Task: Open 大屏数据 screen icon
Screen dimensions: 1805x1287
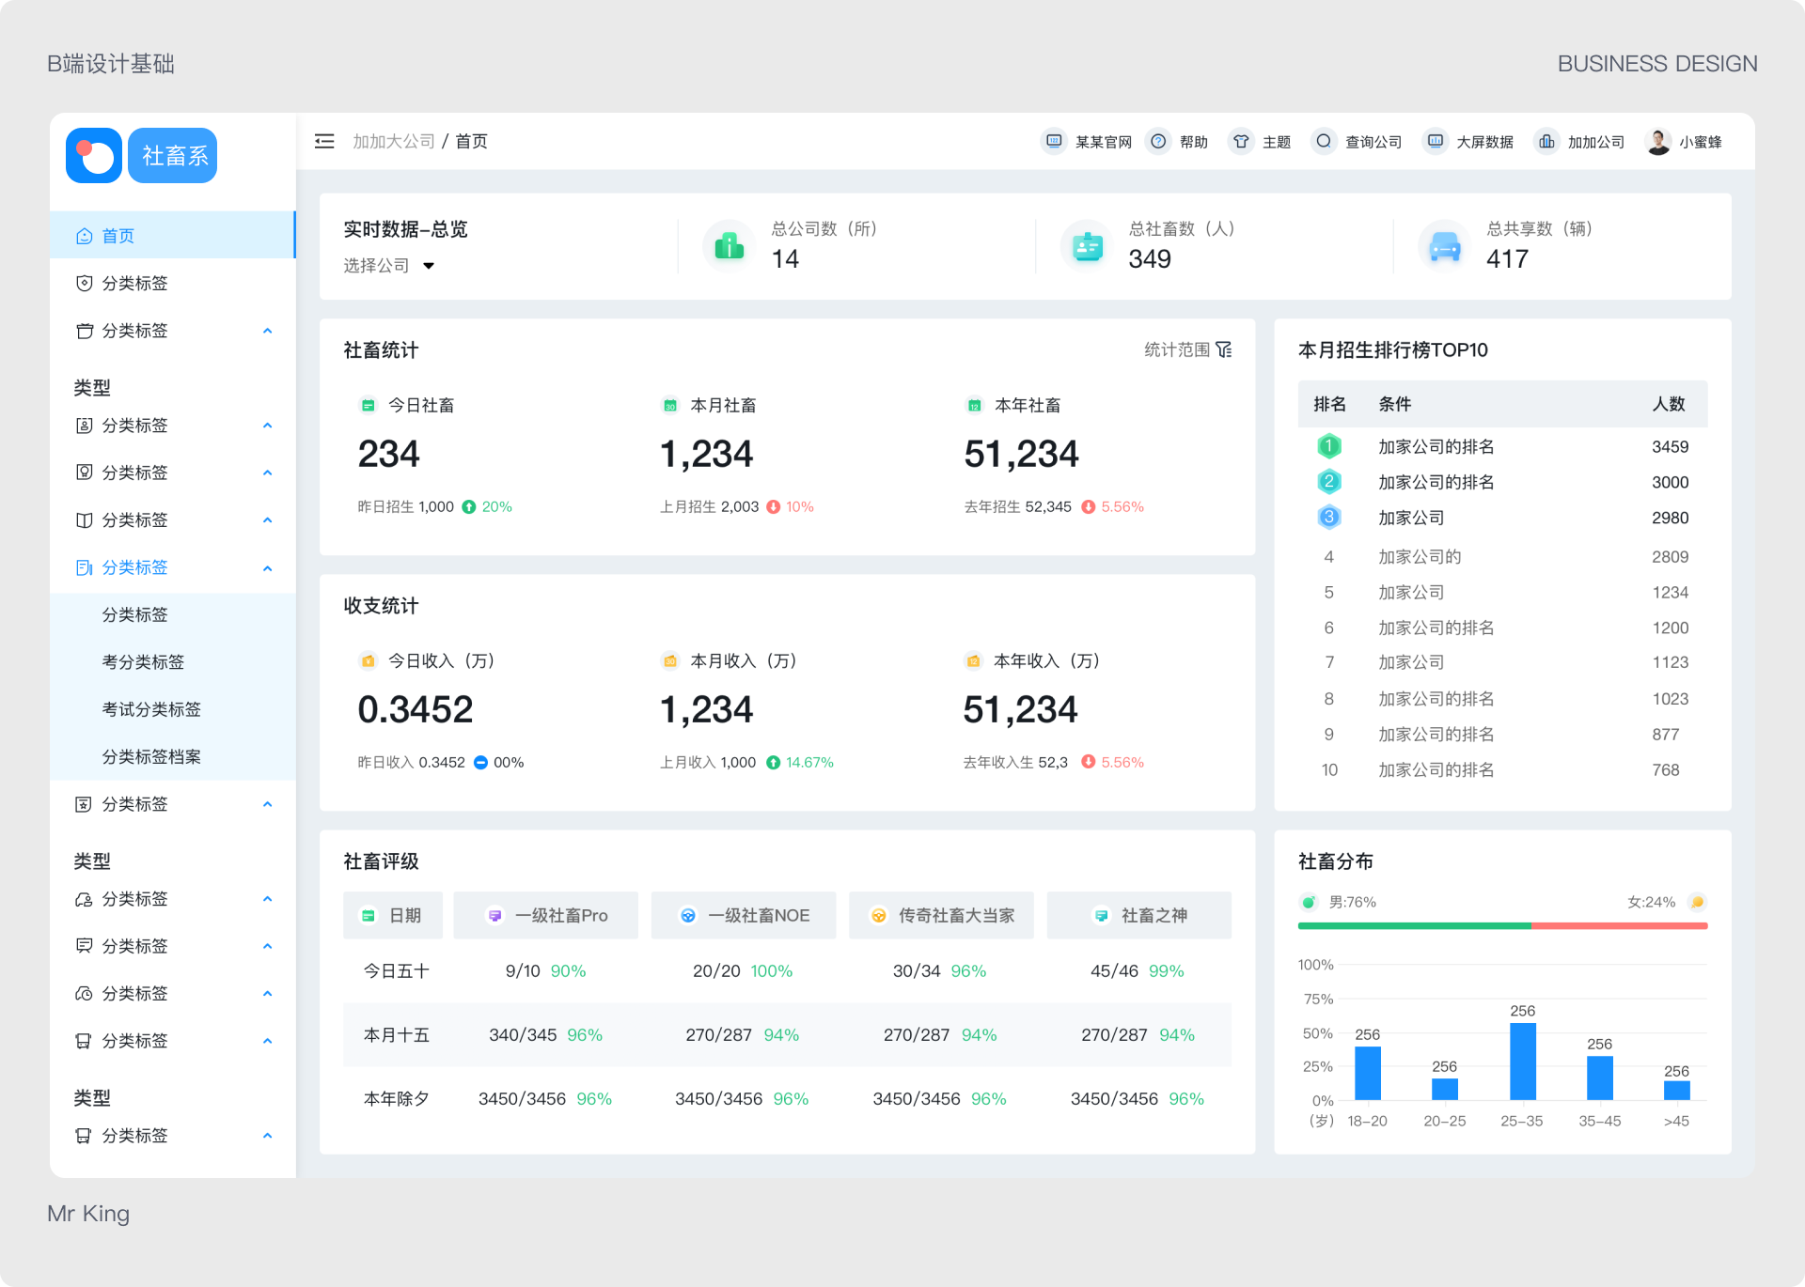Action: pyautogui.click(x=1435, y=141)
